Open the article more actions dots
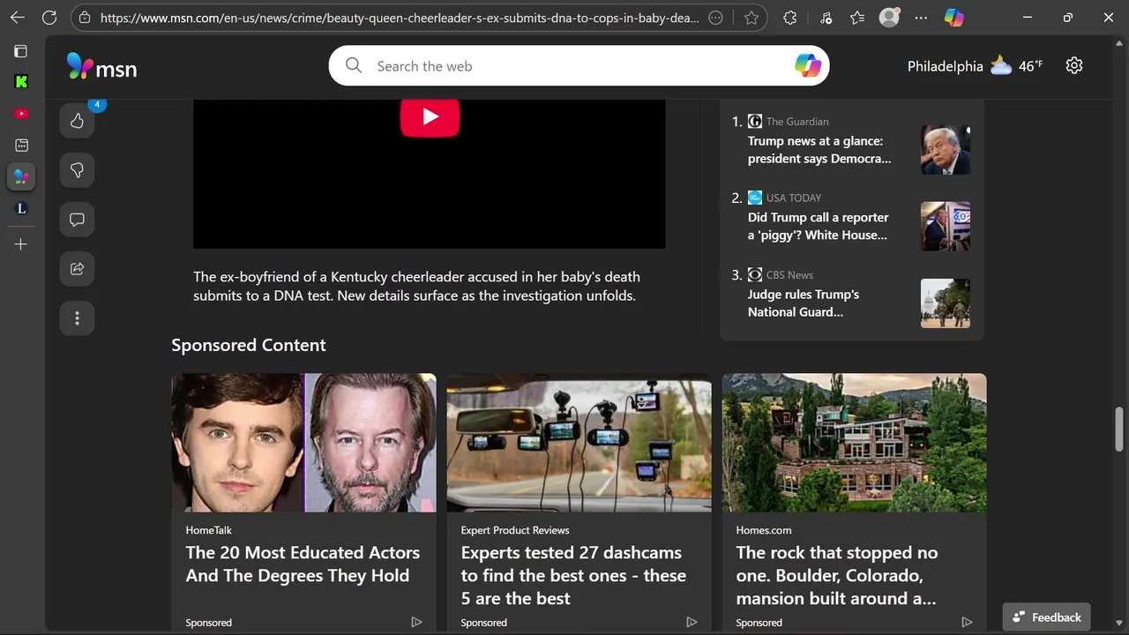 (x=77, y=318)
